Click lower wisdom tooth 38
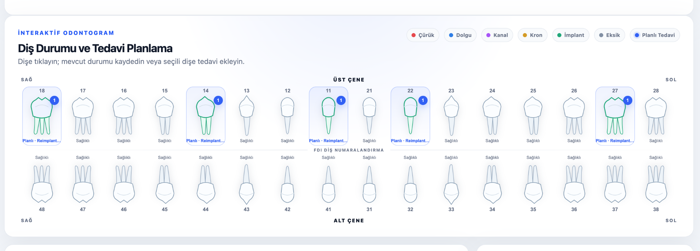 tap(656, 183)
